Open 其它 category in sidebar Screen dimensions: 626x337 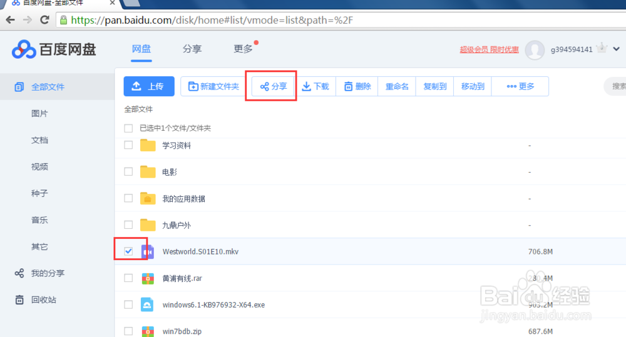click(39, 246)
